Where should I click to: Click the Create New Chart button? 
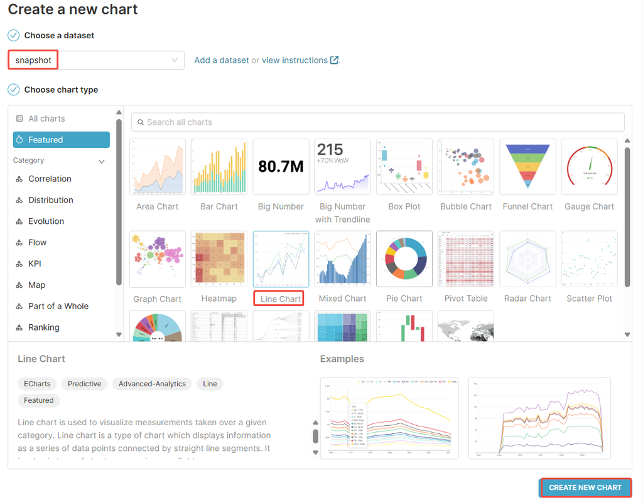(585, 487)
